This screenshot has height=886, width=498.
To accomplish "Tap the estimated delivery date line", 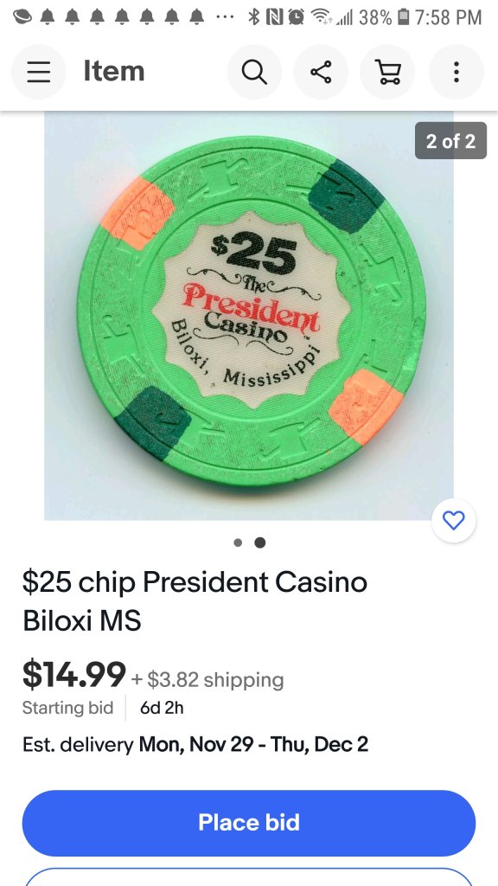I will coord(195,744).
